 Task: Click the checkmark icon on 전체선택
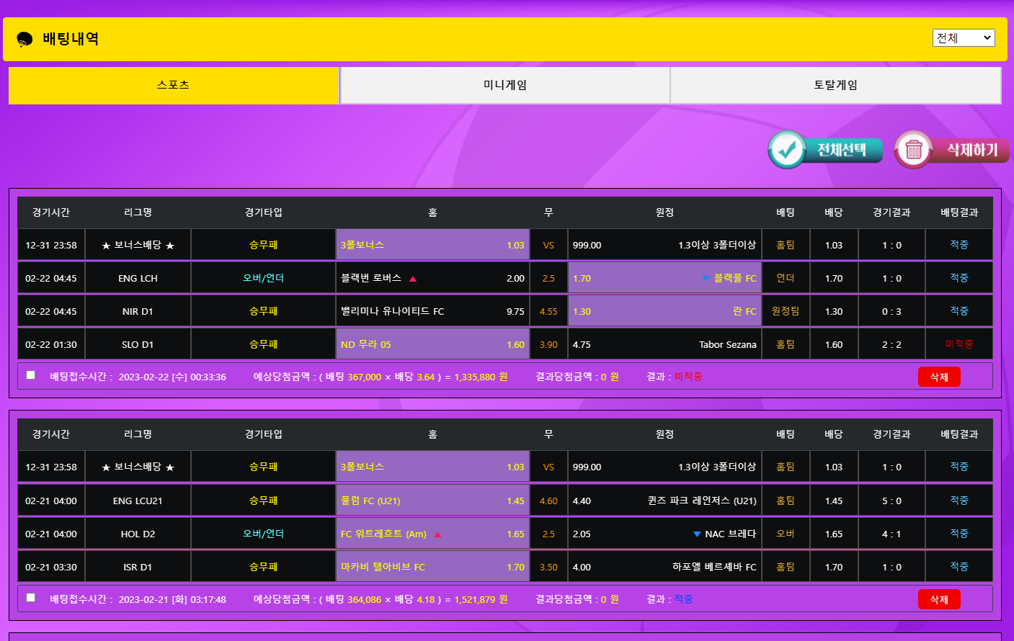coord(787,150)
